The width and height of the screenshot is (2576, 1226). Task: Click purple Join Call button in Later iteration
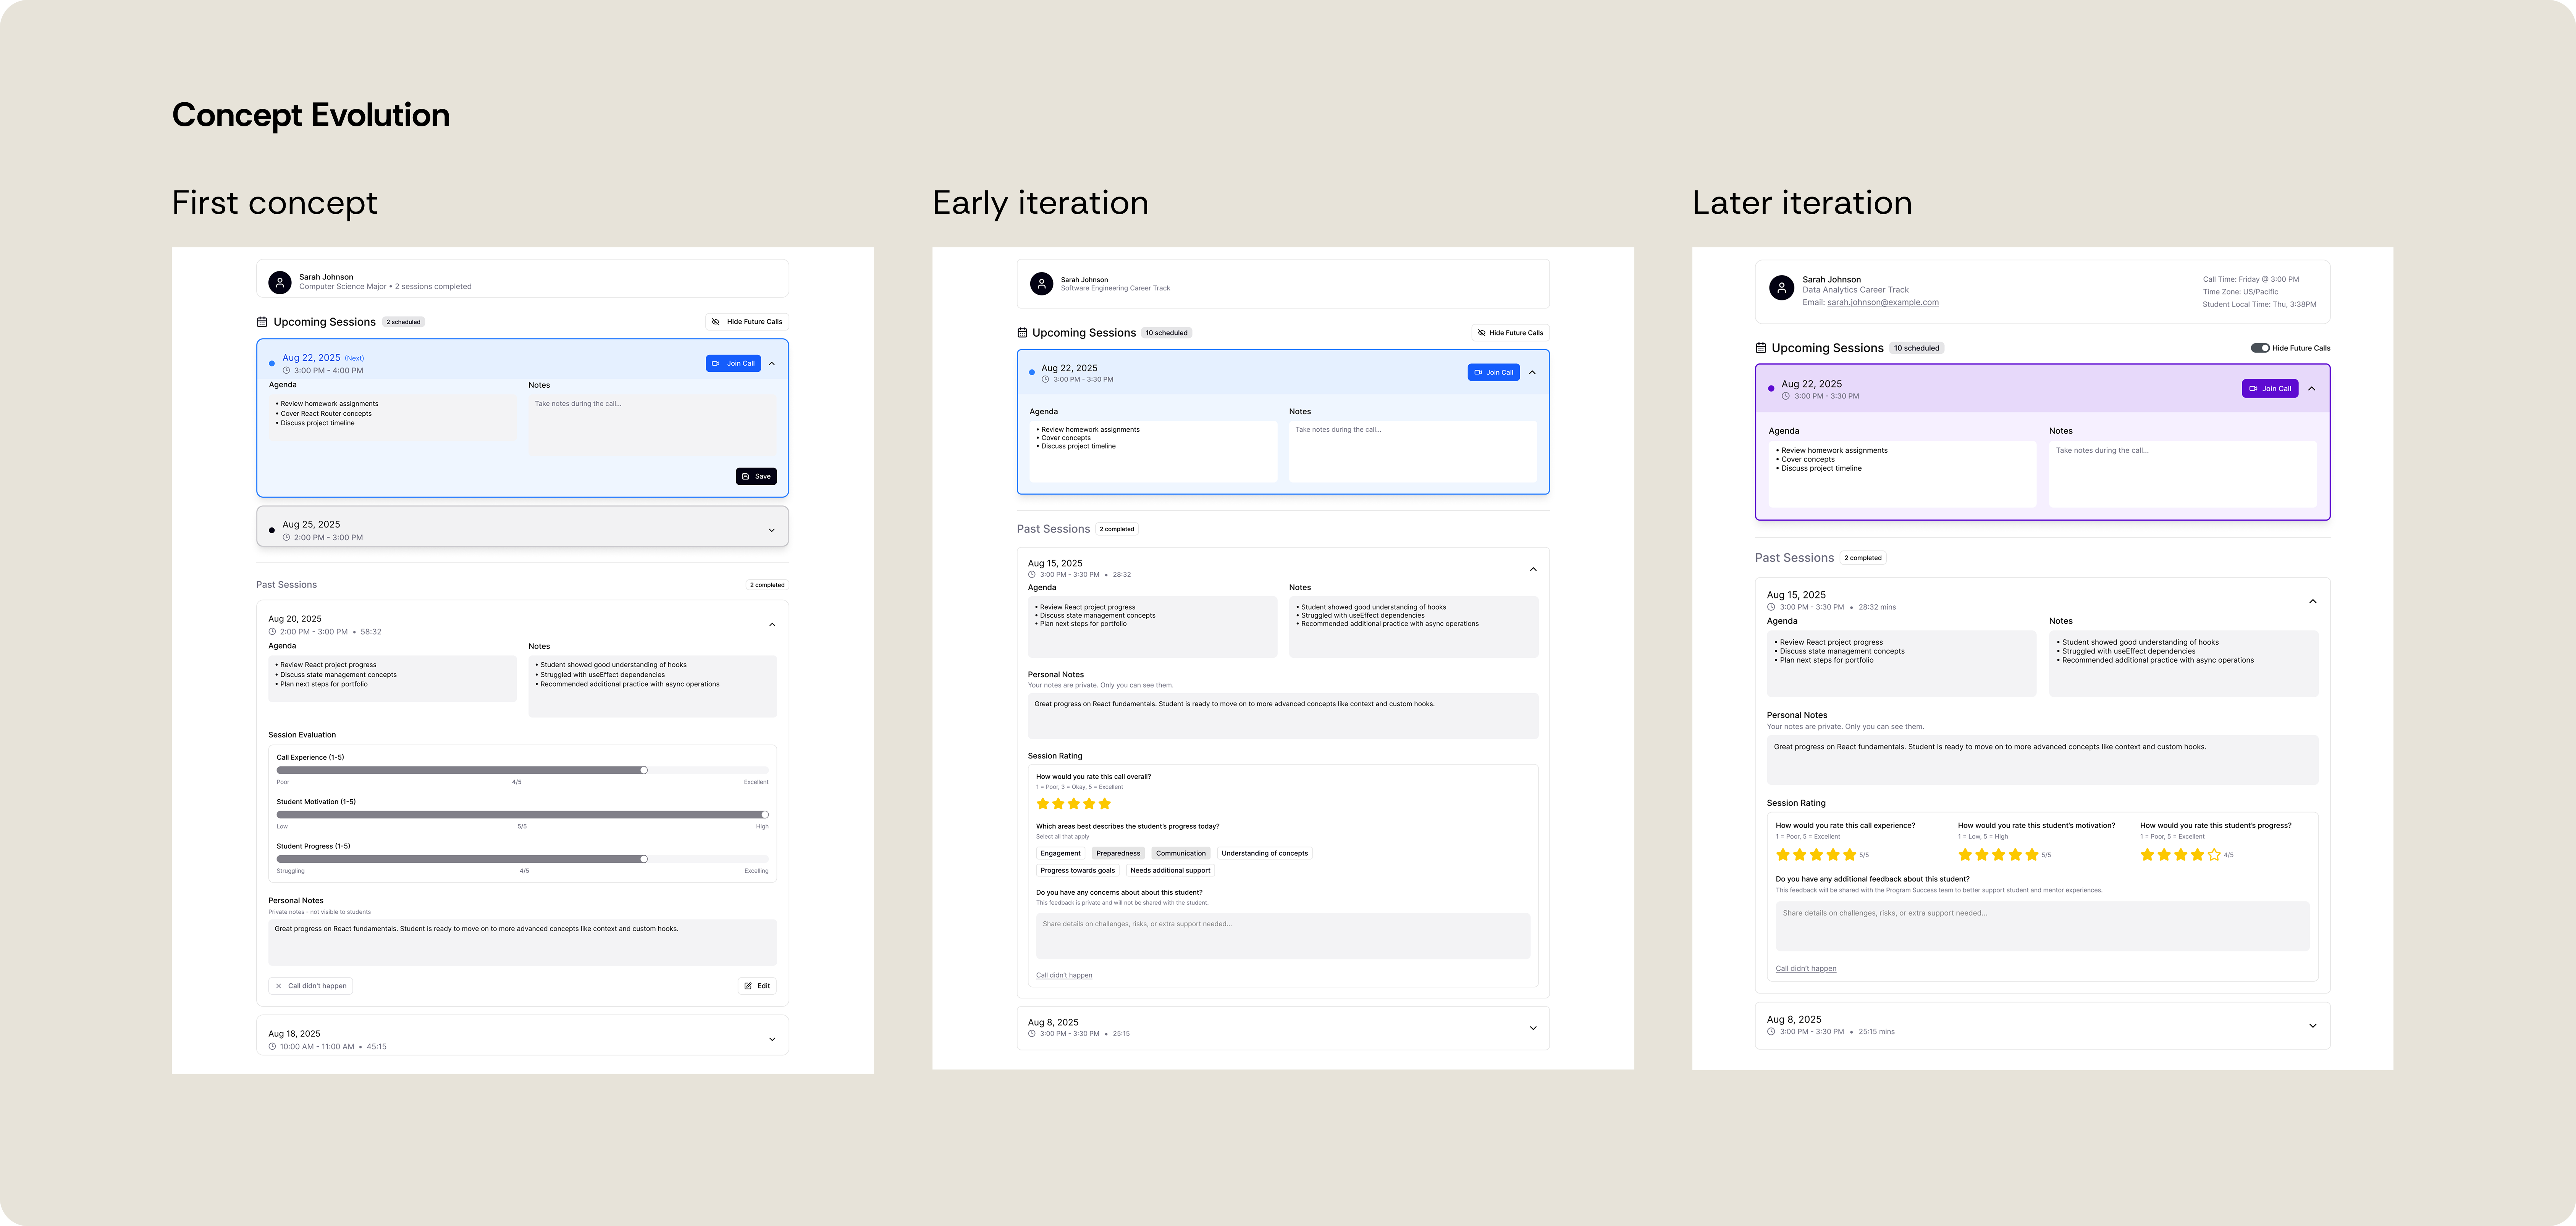tap(2270, 389)
